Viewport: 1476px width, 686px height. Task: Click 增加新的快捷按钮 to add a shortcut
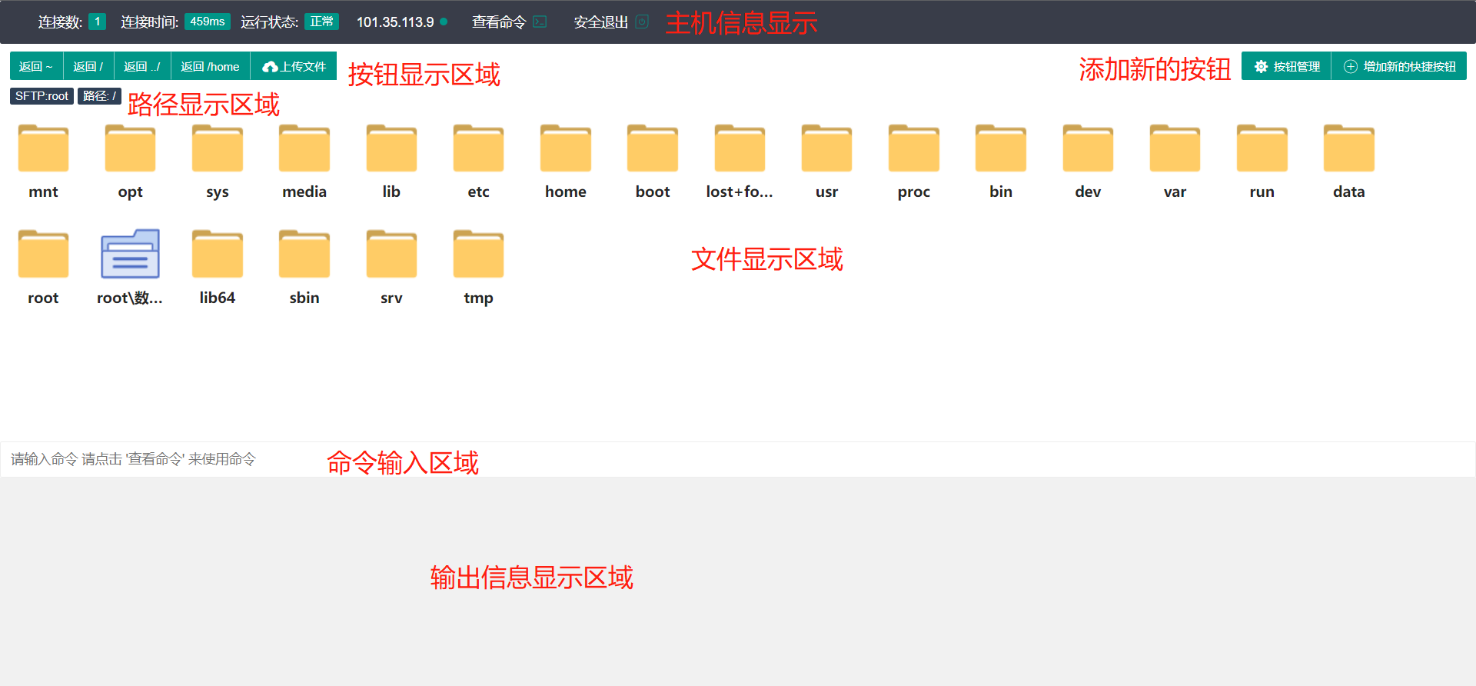[1399, 66]
